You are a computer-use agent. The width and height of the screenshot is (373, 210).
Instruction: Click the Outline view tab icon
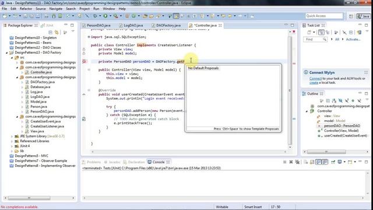[304, 94]
